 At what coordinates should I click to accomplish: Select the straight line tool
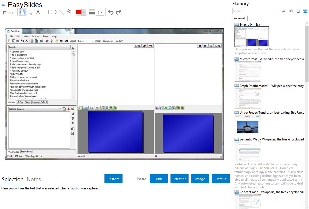[61, 12]
